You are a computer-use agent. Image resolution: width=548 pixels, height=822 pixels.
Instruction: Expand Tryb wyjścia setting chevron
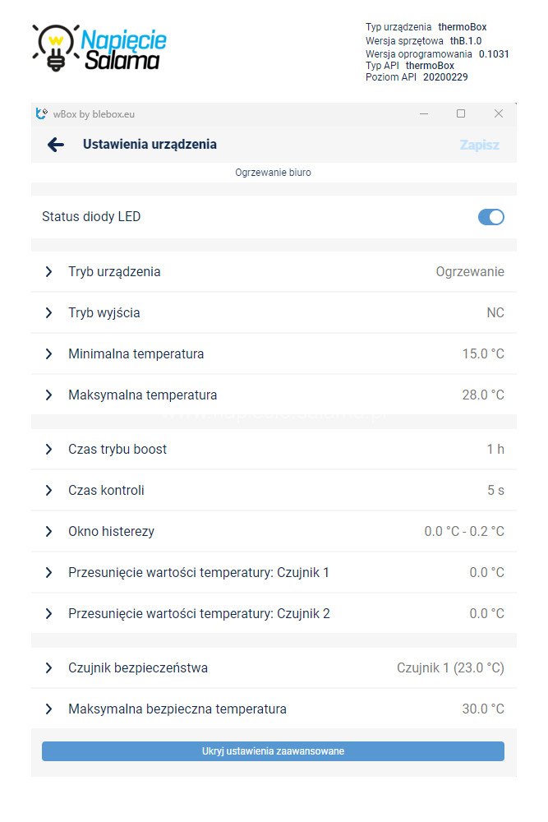click(48, 313)
